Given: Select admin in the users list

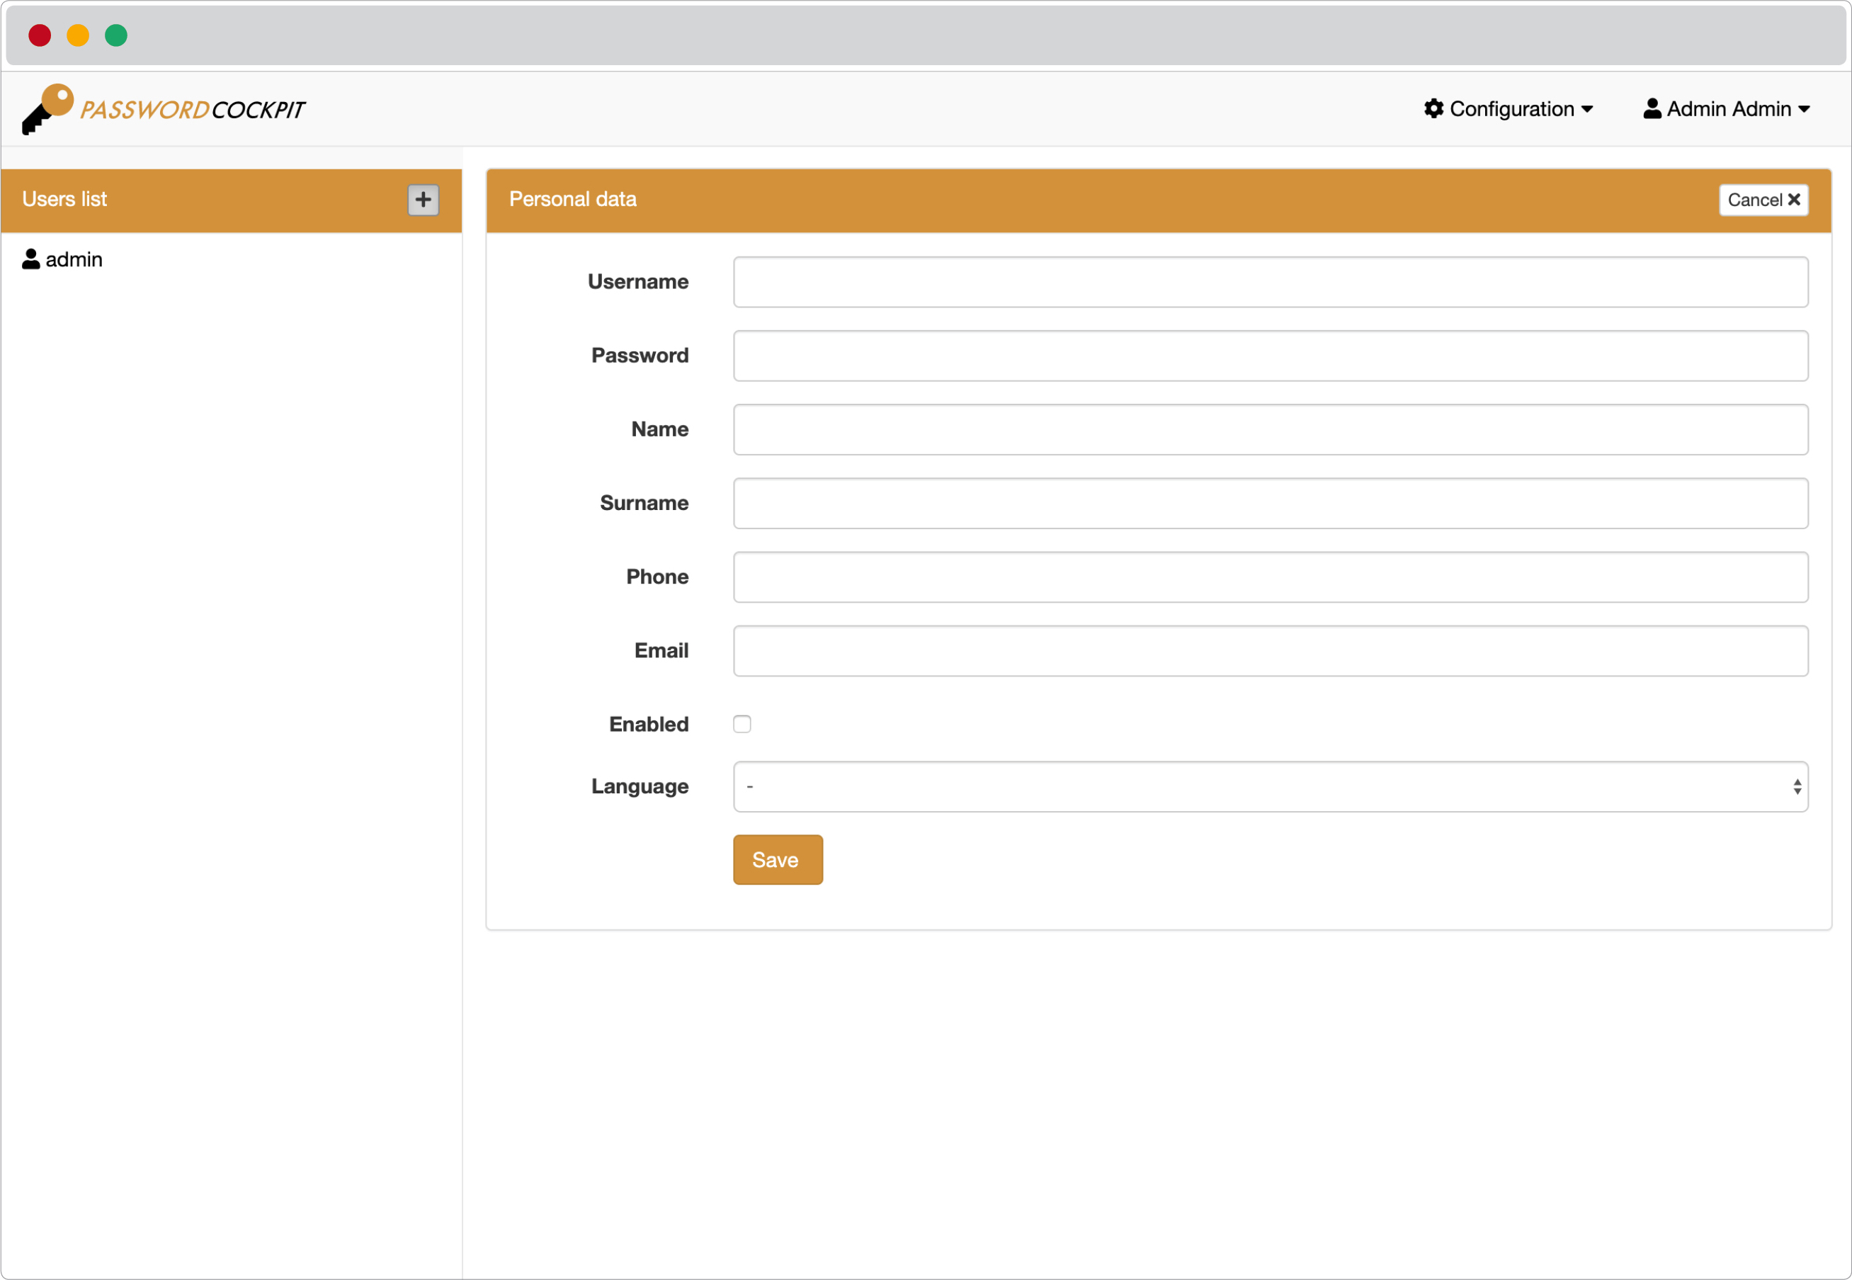Looking at the screenshot, I should [74, 260].
